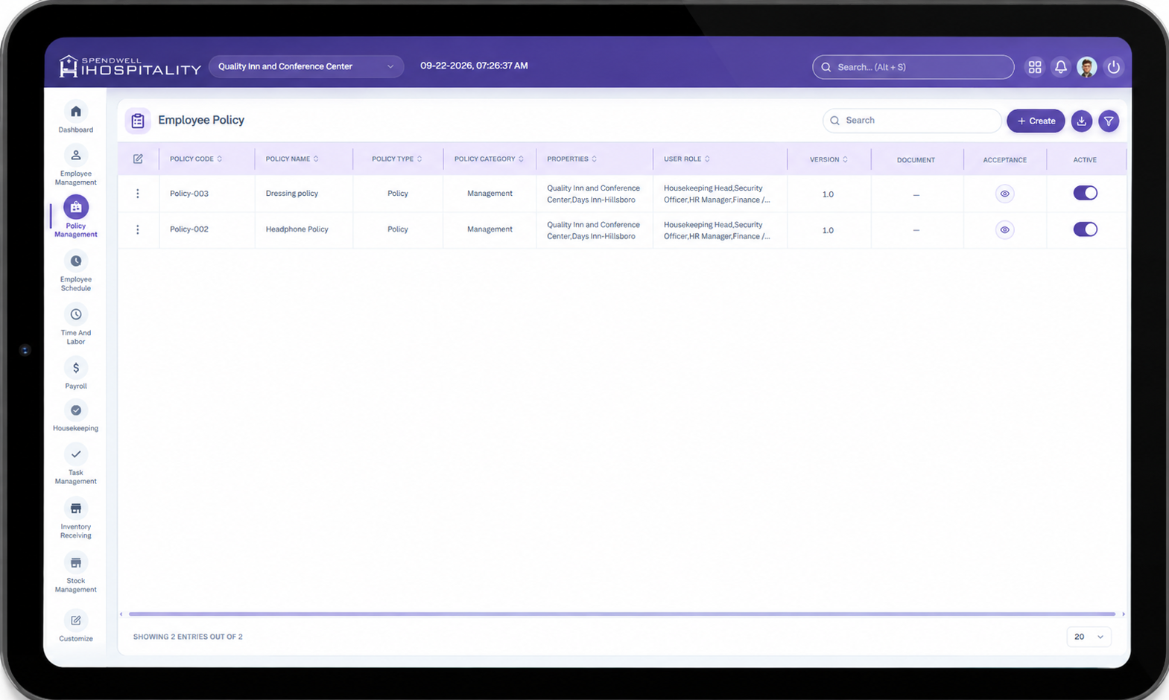
Task: Sort by Policy Code column arrows
Action: click(220, 159)
